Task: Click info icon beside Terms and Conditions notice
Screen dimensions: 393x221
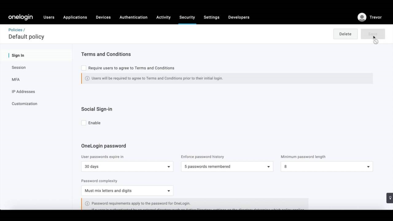Action: click(x=87, y=78)
